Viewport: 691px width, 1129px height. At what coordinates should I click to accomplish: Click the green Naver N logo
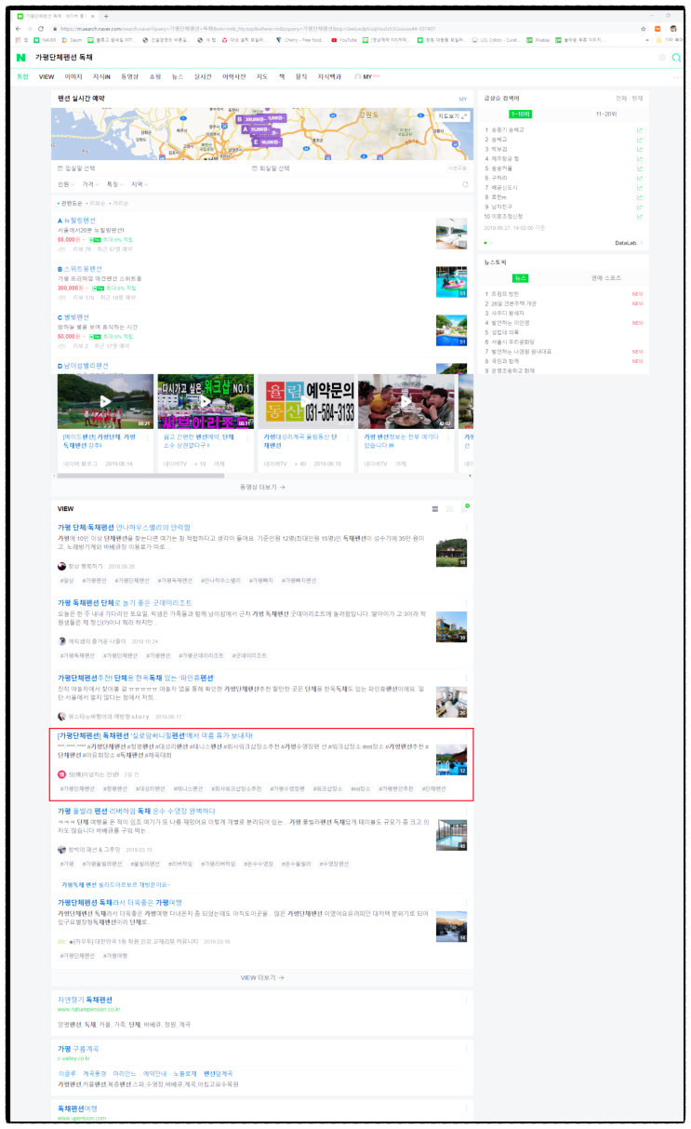coord(20,58)
